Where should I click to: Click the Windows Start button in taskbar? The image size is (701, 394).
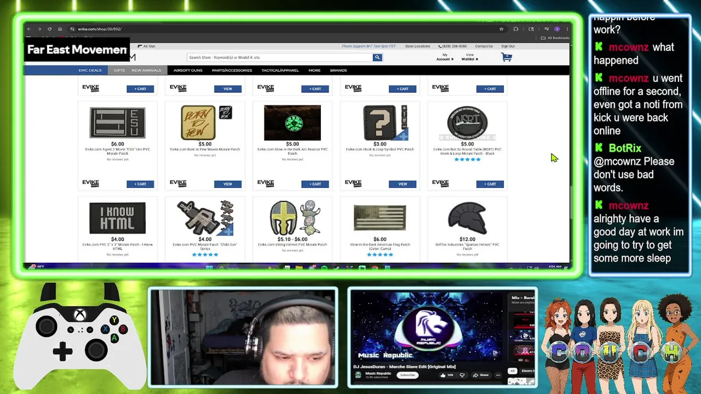209,268
